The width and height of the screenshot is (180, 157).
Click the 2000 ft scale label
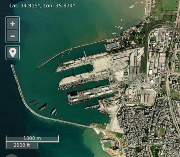click(22, 145)
